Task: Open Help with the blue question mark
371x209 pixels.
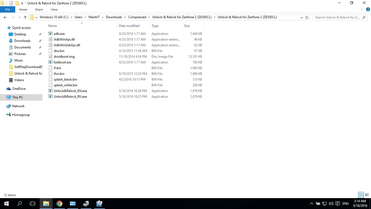Action: click(368, 10)
